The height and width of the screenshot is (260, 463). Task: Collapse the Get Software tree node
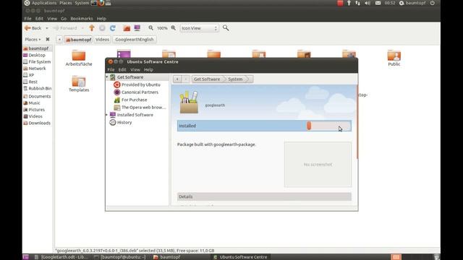(107, 77)
